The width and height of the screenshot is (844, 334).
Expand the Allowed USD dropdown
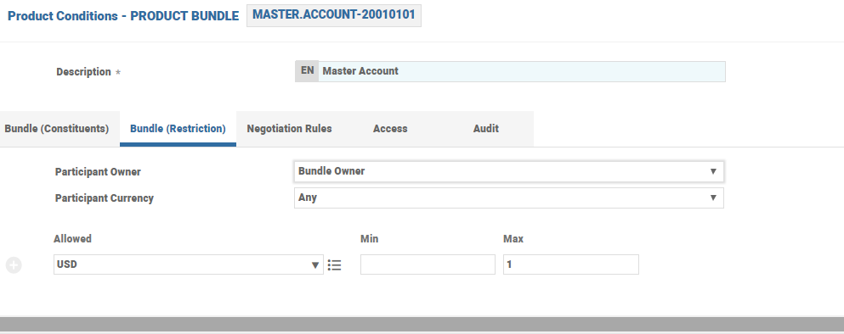(x=189, y=264)
